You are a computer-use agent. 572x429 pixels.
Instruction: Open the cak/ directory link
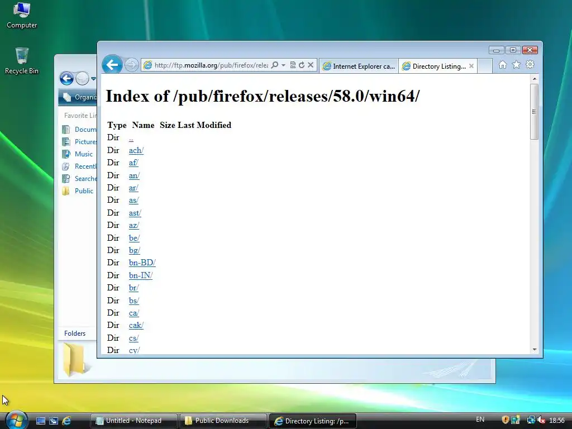136,326
